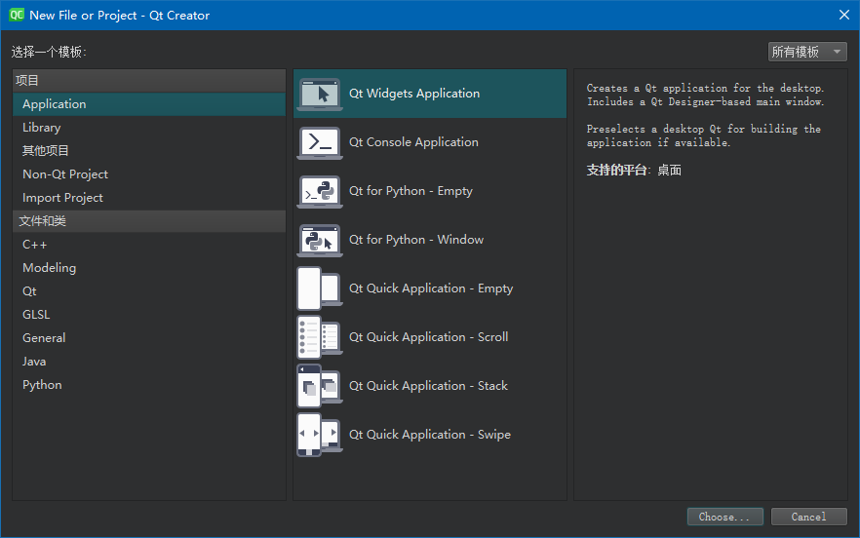
Task: Click the 支持的平台: 桌面 text
Action: [634, 171]
